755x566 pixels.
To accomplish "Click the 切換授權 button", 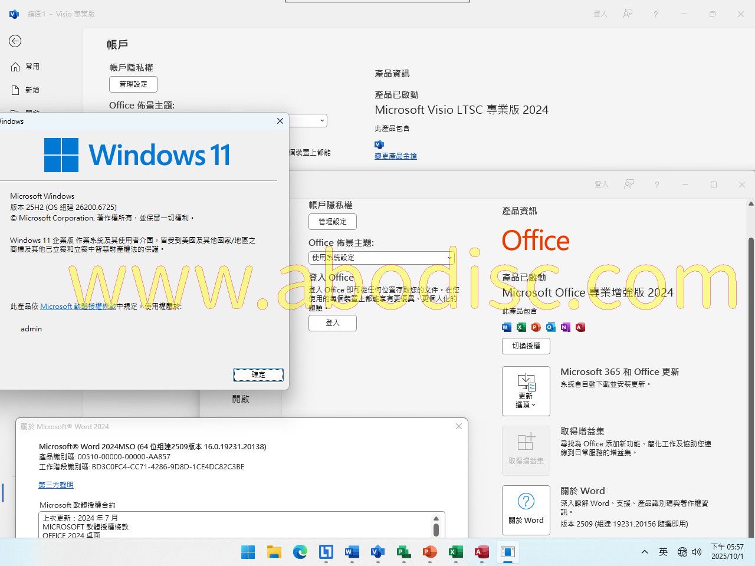I will point(526,346).
